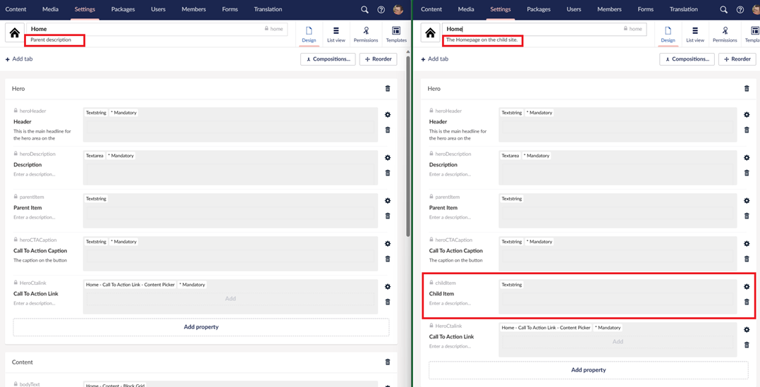
Task: Delete Header property in left window
Action: tap(387, 130)
